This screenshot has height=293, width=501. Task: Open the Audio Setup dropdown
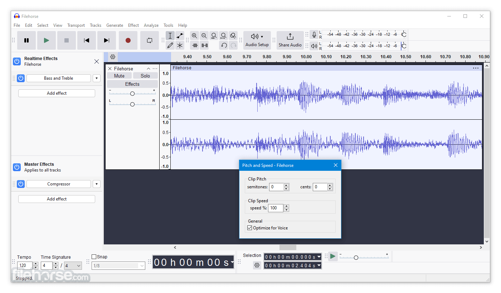point(257,40)
